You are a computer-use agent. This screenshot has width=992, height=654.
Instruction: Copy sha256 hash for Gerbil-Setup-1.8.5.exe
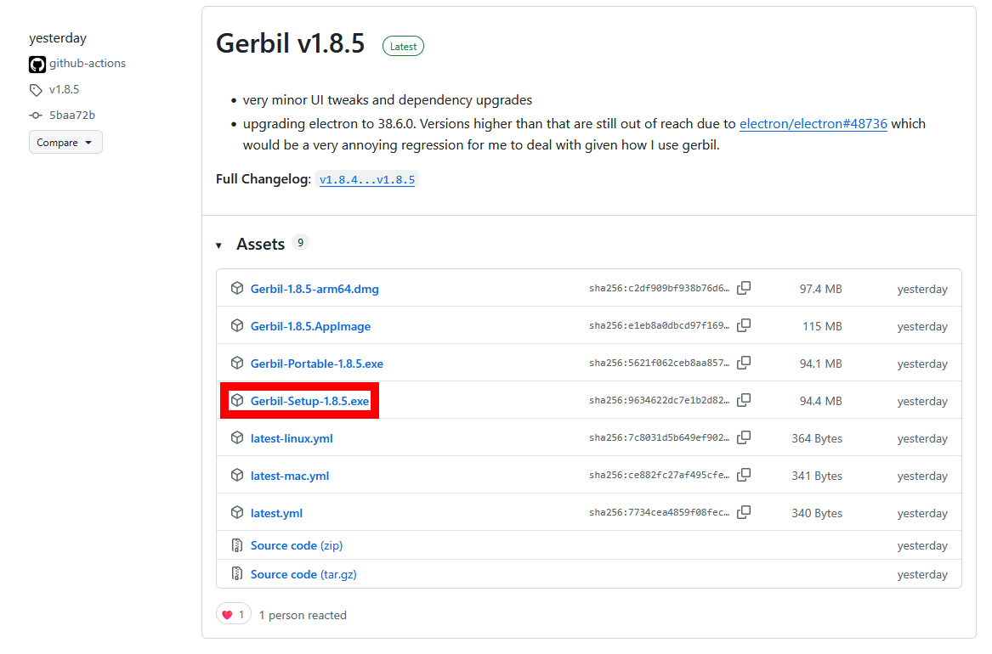[x=744, y=401]
